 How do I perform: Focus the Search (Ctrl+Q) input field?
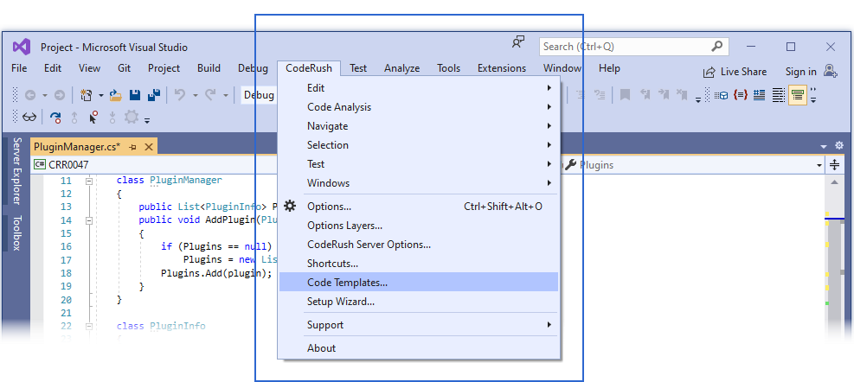coord(634,47)
